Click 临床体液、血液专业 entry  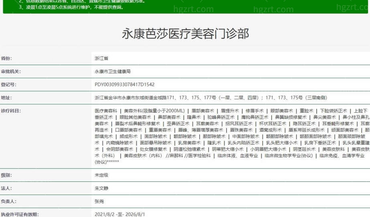(238, 155)
